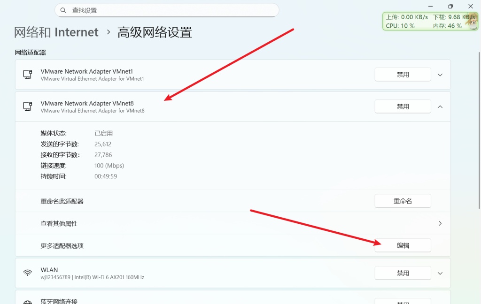Click the Bluetooth network connection icon
481x304 pixels.
28,302
